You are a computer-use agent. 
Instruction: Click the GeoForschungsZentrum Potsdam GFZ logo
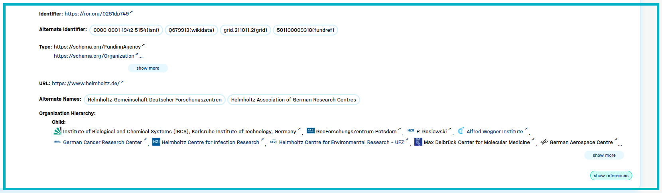pyautogui.click(x=311, y=131)
